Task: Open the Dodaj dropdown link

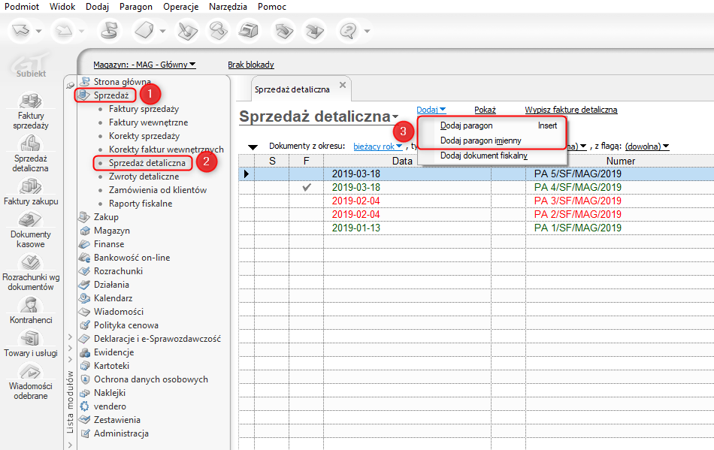Action: (x=431, y=110)
